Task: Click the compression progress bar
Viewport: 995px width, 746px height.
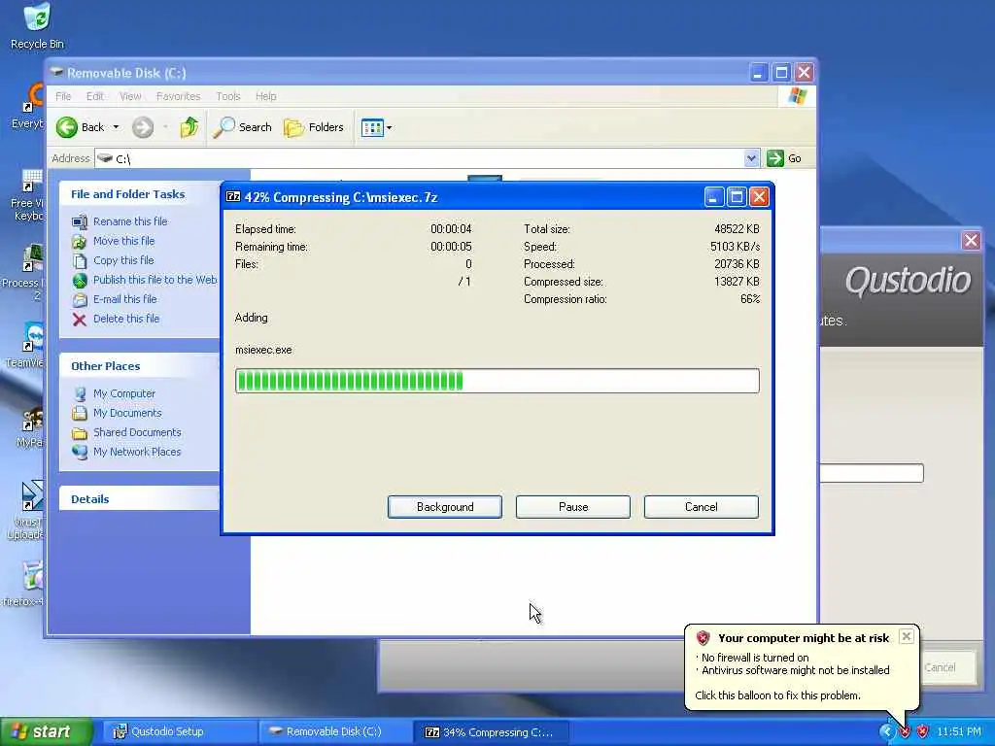Action: point(497,381)
